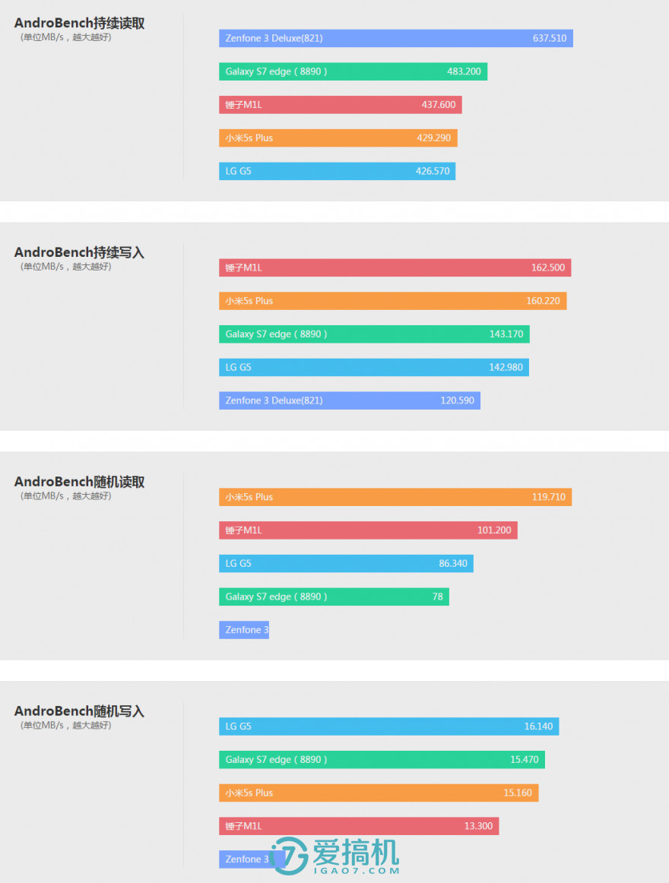This screenshot has width=669, height=883.
Task: Click the iGao7 watermark logo icon
Action: click(x=290, y=856)
